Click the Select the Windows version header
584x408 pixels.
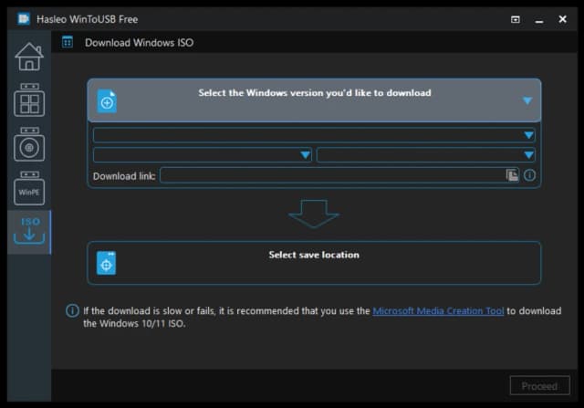click(314, 100)
